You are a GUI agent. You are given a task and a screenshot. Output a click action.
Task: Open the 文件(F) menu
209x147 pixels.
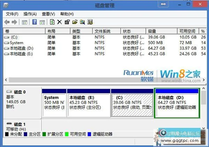point(12,14)
